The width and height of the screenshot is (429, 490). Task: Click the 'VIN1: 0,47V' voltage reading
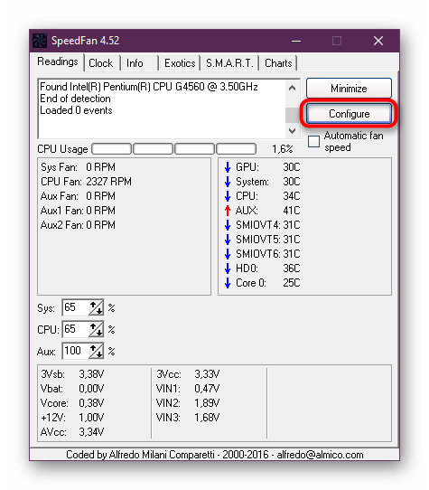tap(188, 389)
